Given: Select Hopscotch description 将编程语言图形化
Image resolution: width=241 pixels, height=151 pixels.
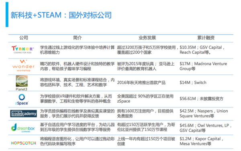Looking at the screenshot, I should (77, 141).
